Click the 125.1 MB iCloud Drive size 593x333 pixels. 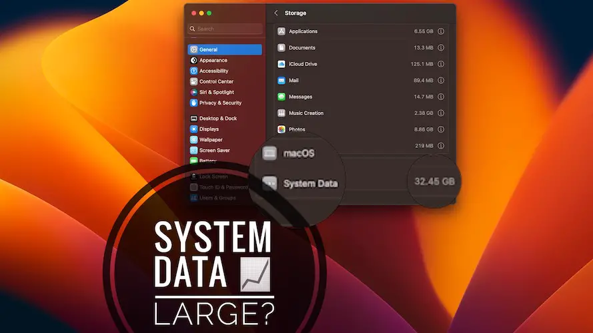[422, 64]
